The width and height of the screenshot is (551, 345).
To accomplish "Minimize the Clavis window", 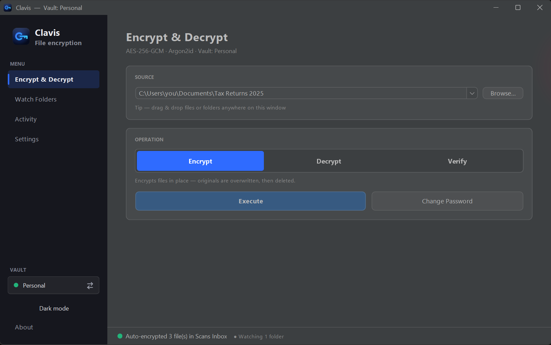I will (496, 7).
